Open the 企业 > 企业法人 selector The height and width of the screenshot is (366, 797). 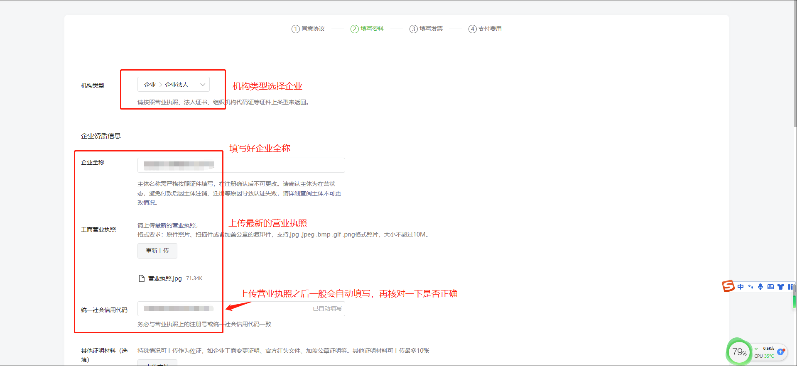(173, 85)
